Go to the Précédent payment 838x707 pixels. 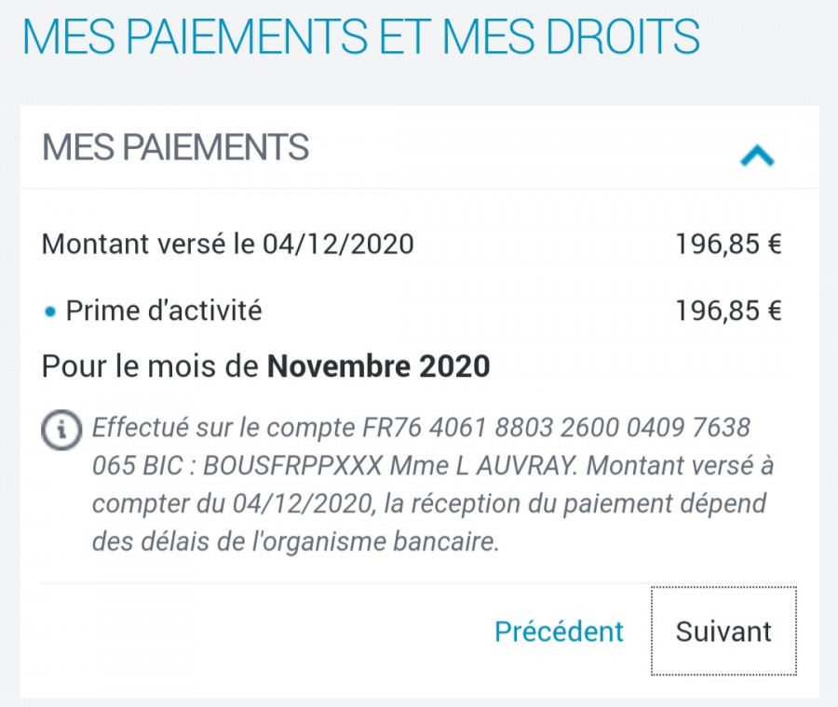[x=559, y=632]
